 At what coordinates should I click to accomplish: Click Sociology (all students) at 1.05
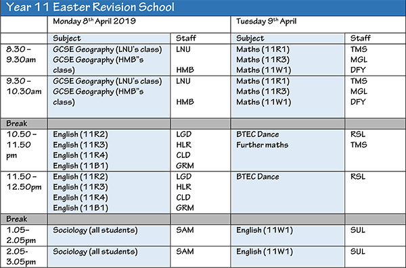[x=95, y=230]
